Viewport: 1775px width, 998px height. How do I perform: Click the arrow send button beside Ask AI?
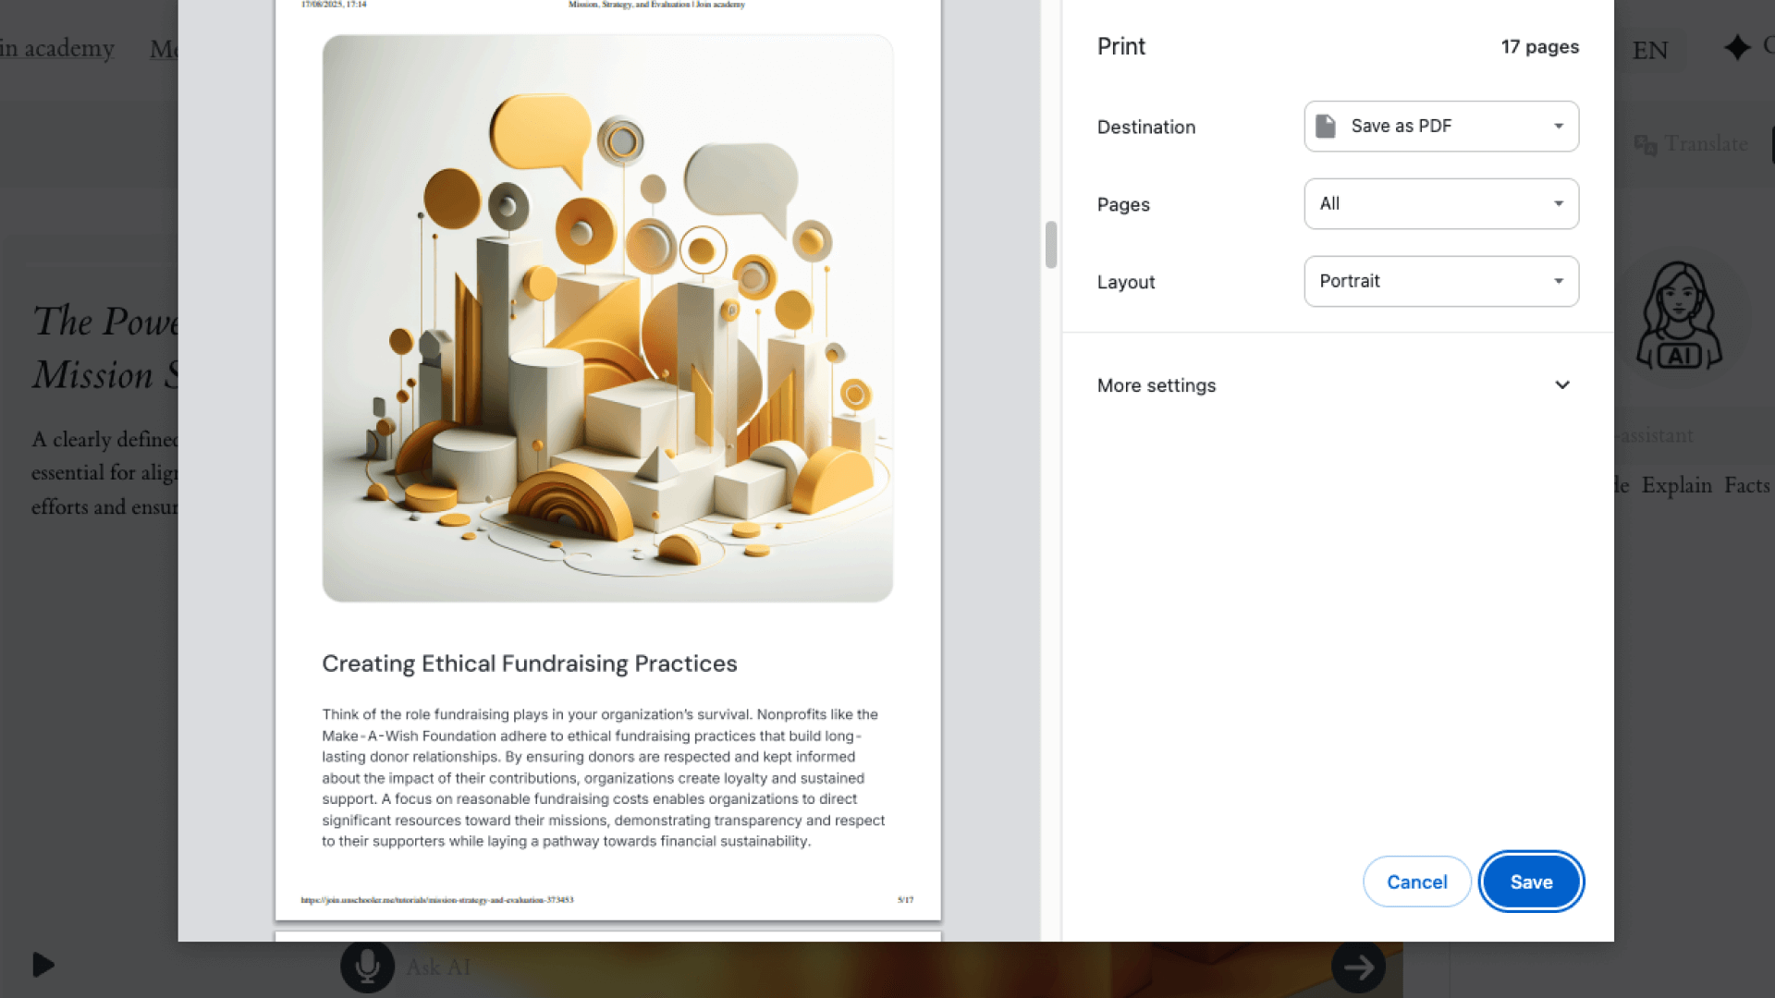point(1358,968)
